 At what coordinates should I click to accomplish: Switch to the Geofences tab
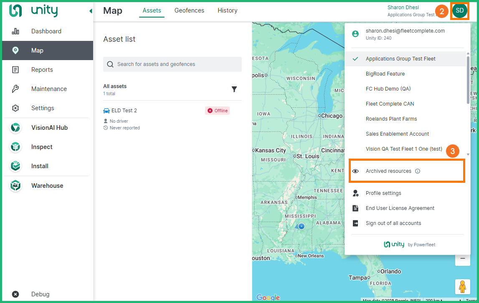pos(189,10)
